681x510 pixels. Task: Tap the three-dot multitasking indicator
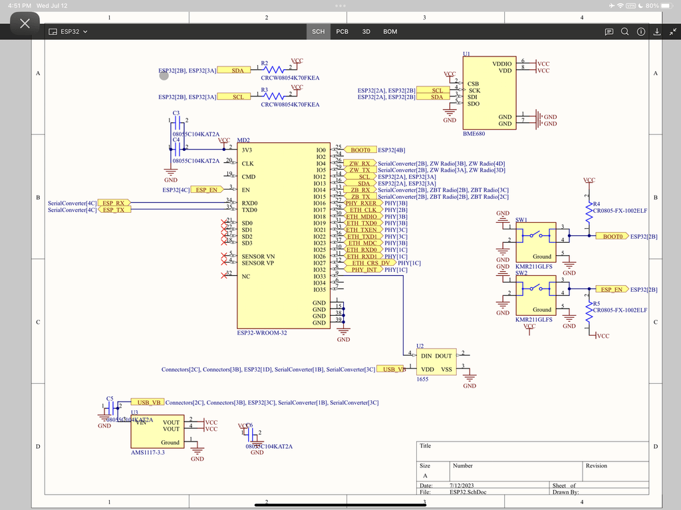click(x=340, y=5)
